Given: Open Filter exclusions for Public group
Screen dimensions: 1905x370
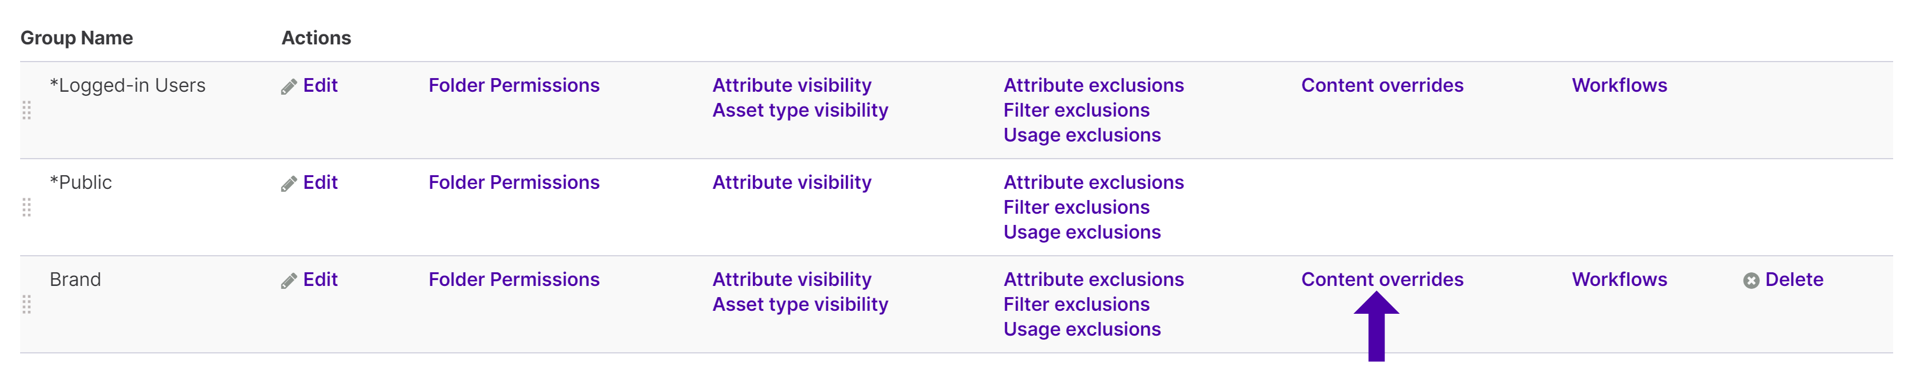Looking at the screenshot, I should [1076, 207].
